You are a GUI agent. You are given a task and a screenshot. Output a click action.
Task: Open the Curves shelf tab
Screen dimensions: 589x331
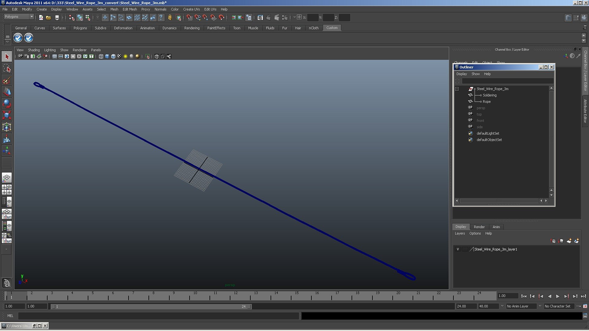point(40,28)
